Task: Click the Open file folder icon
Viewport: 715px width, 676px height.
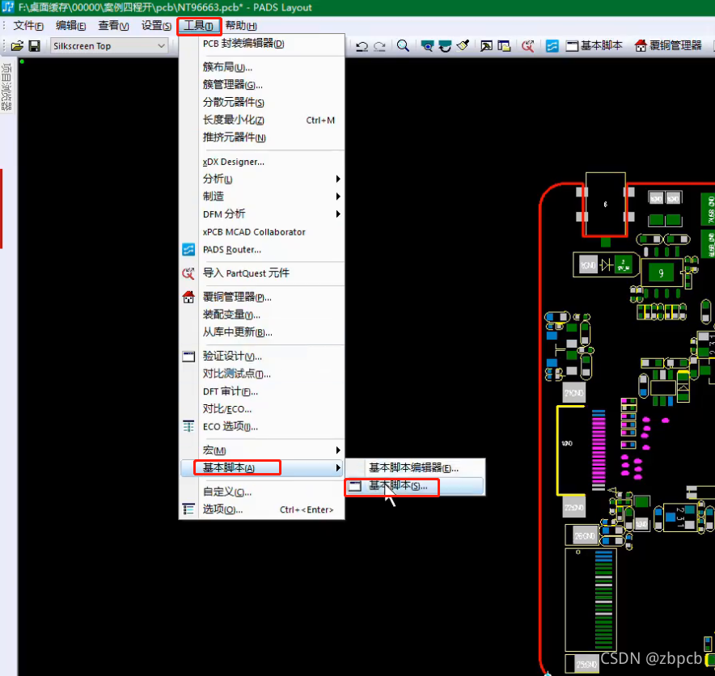Action: (x=17, y=46)
